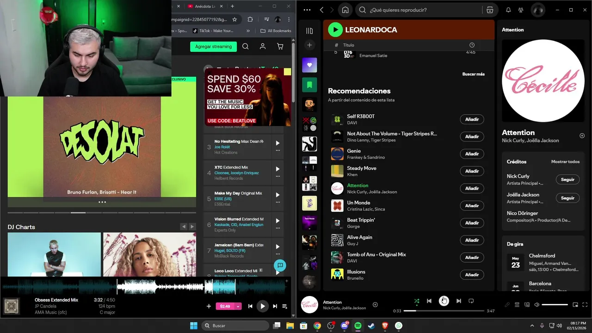
Task: Show previous DJ Charts with left arrow
Action: point(184,227)
